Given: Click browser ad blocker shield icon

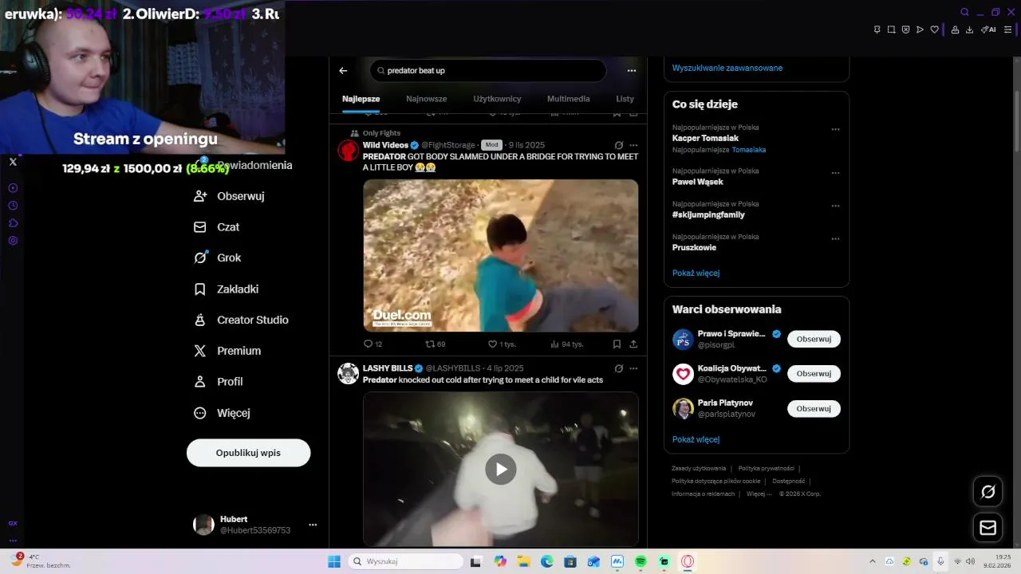Looking at the screenshot, I should point(905,29).
